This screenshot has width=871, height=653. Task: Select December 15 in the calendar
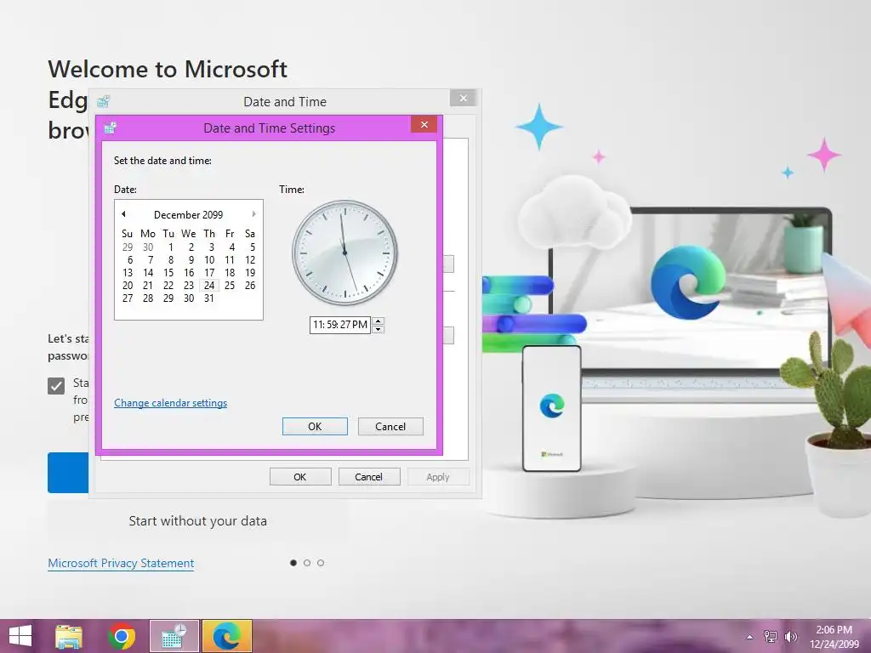[x=168, y=273]
